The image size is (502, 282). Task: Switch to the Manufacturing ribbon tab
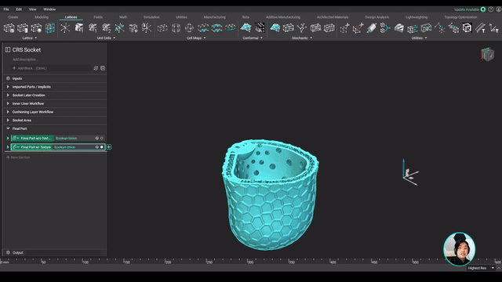point(215,17)
